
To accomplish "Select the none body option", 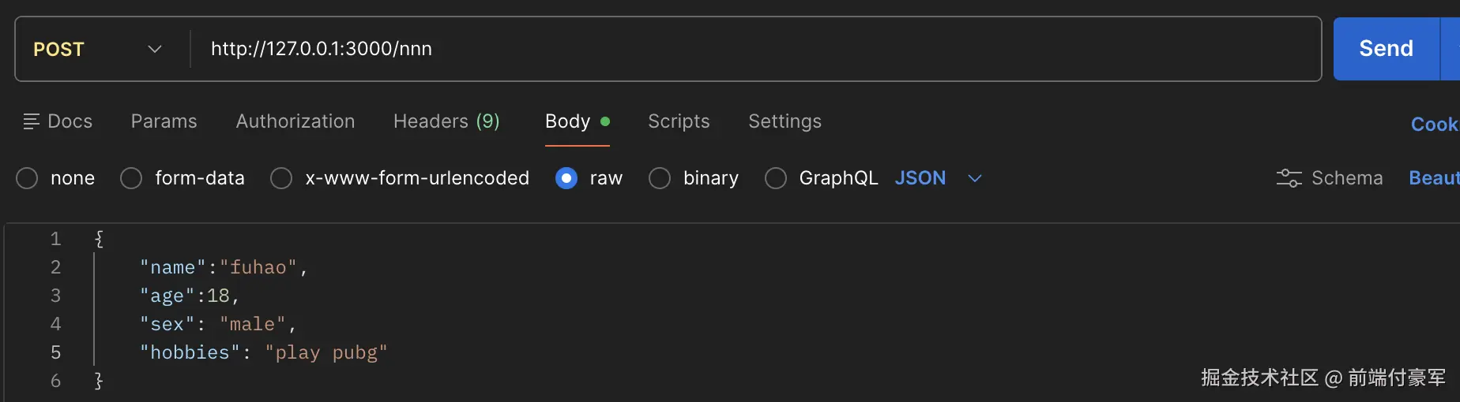I will point(27,178).
